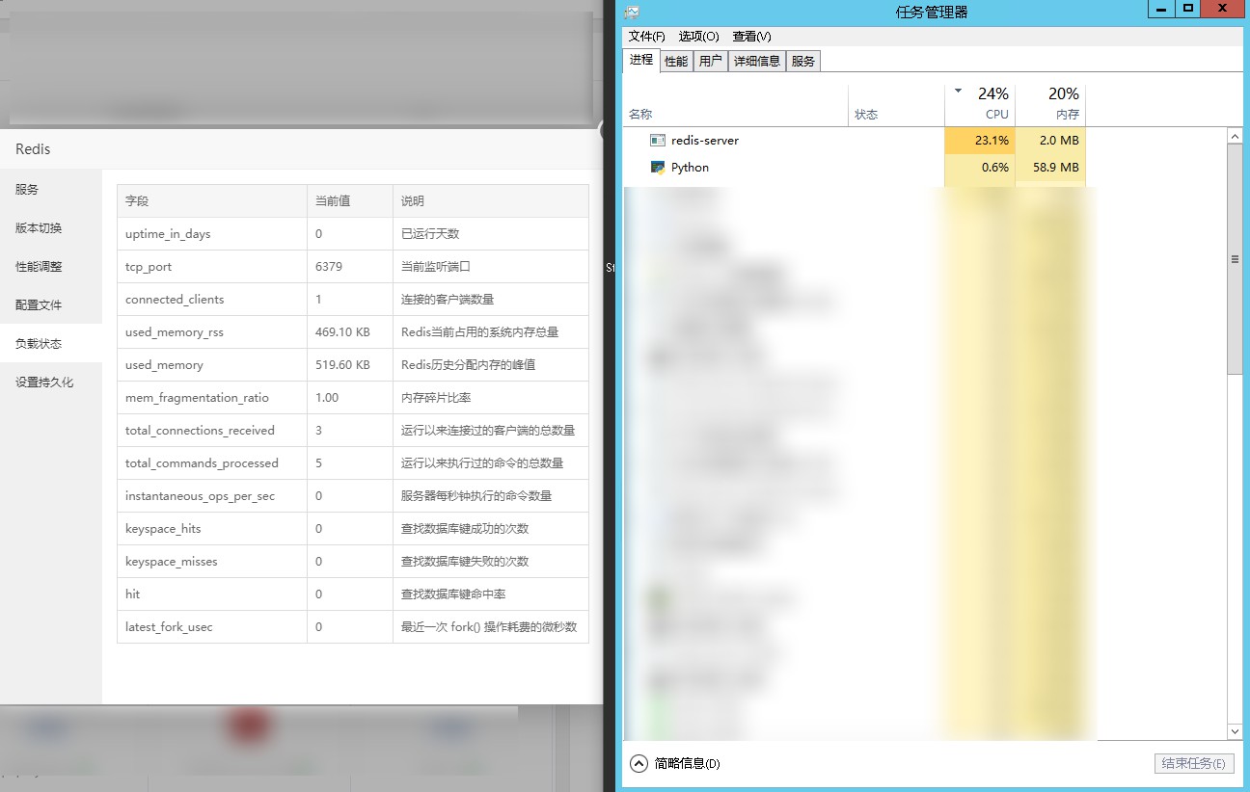Click the scrollbar down arrow in Task Manager

coord(1235,733)
